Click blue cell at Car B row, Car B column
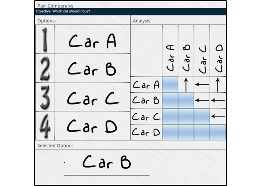 click(x=186, y=100)
